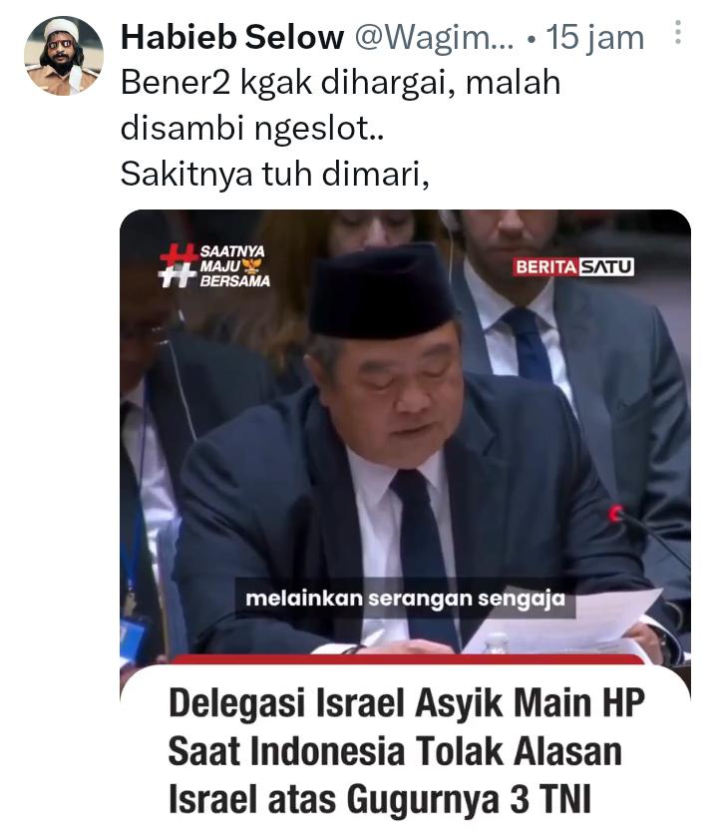The width and height of the screenshot is (718, 835).
Task: Click the Saatnya Maju Bersama text logo
Action: tap(234, 266)
